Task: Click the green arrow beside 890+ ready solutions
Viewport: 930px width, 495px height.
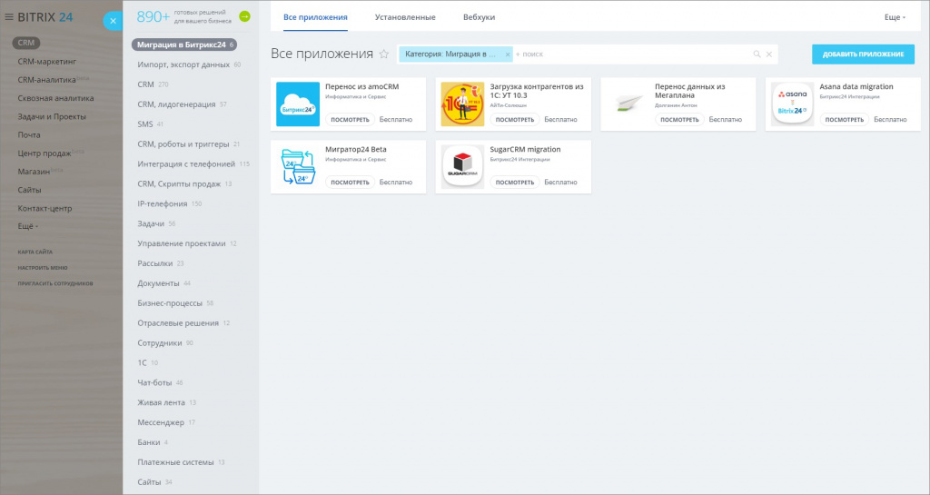Action: (244, 16)
